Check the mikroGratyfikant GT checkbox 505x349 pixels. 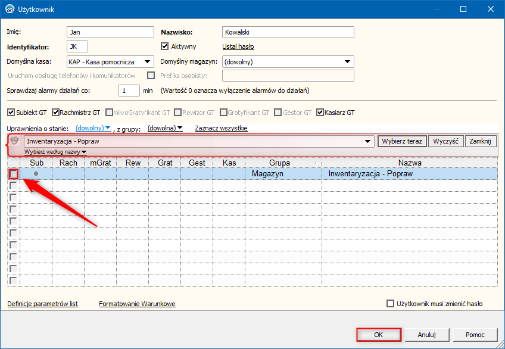(109, 113)
